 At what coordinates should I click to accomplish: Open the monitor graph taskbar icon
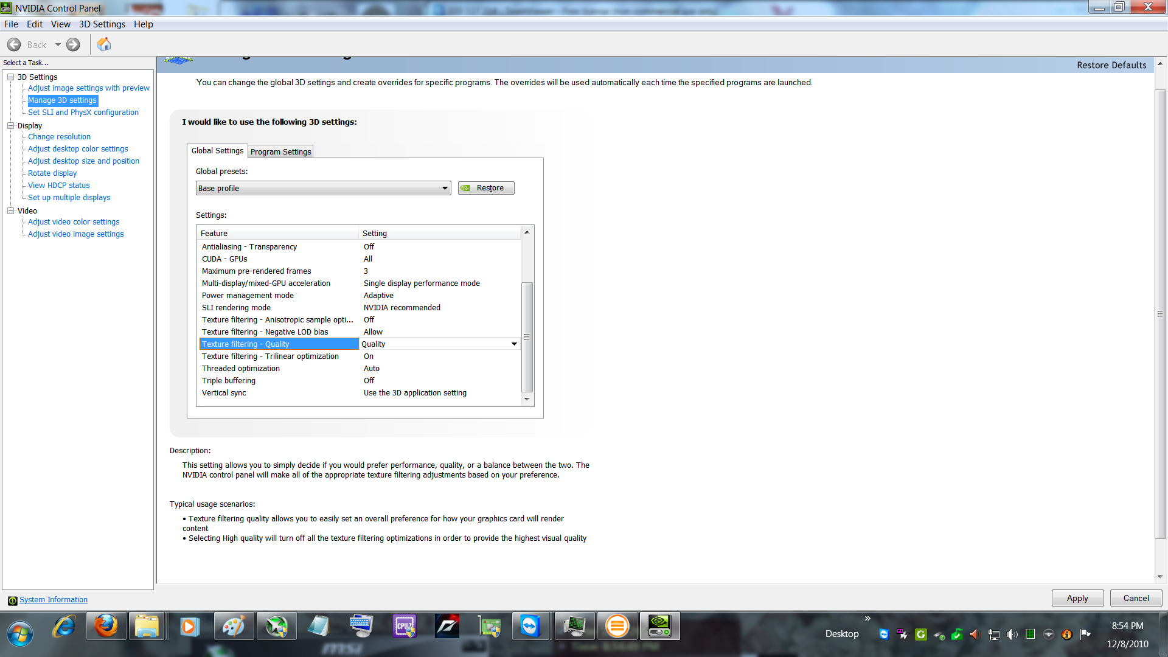pyautogui.click(x=574, y=627)
